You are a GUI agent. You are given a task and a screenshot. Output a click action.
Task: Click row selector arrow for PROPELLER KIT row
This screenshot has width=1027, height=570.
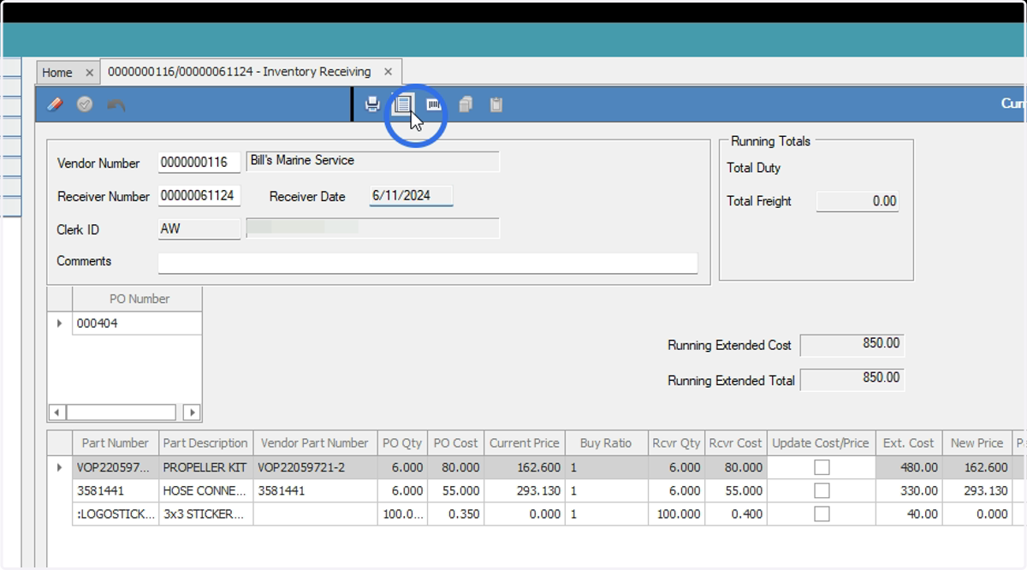click(60, 467)
